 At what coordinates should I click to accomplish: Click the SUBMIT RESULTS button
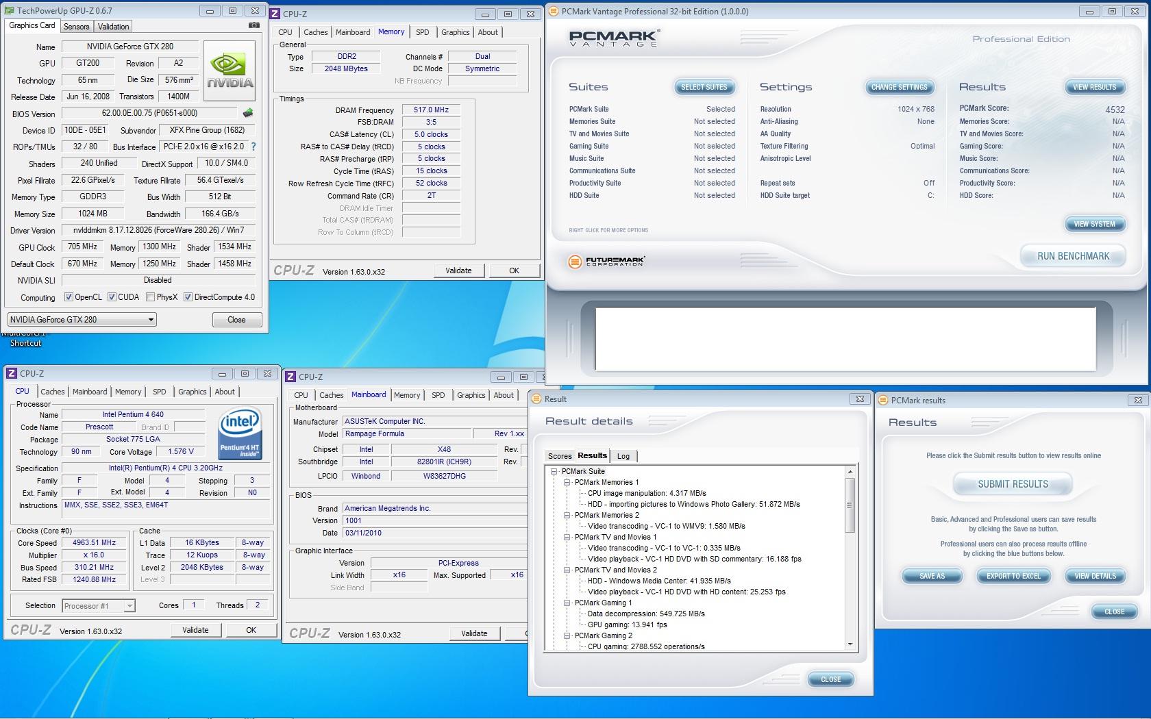coord(1013,484)
